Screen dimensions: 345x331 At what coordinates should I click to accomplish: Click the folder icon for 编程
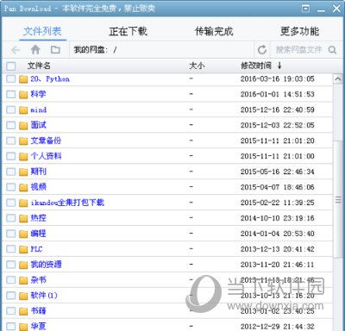(23, 234)
